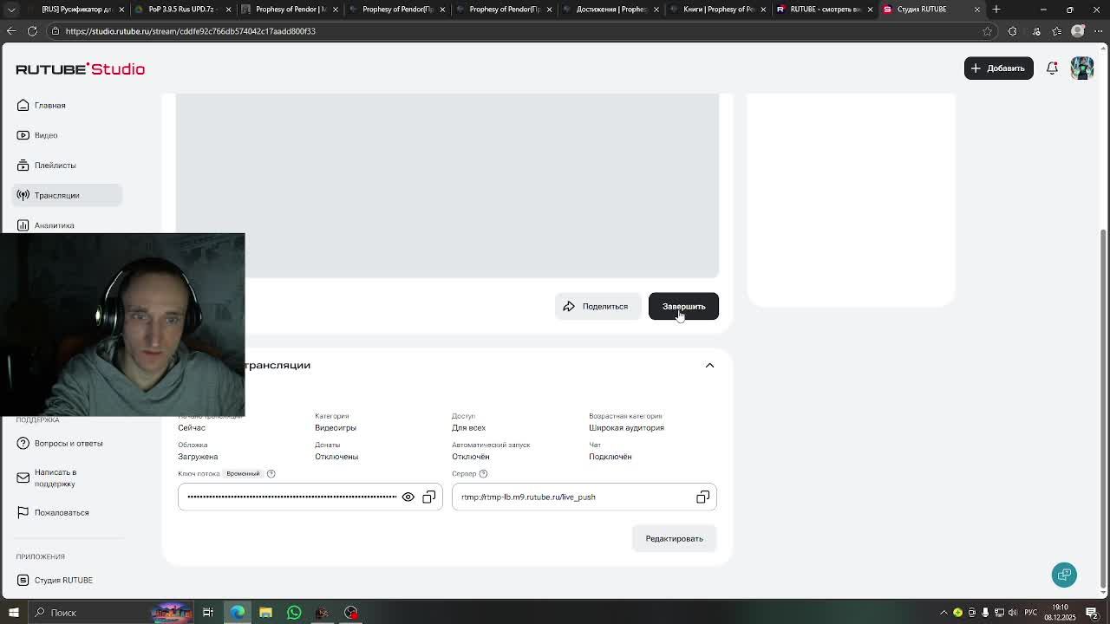Open the support chat widget icon
Image resolution: width=1110 pixels, height=624 pixels.
click(x=1064, y=575)
